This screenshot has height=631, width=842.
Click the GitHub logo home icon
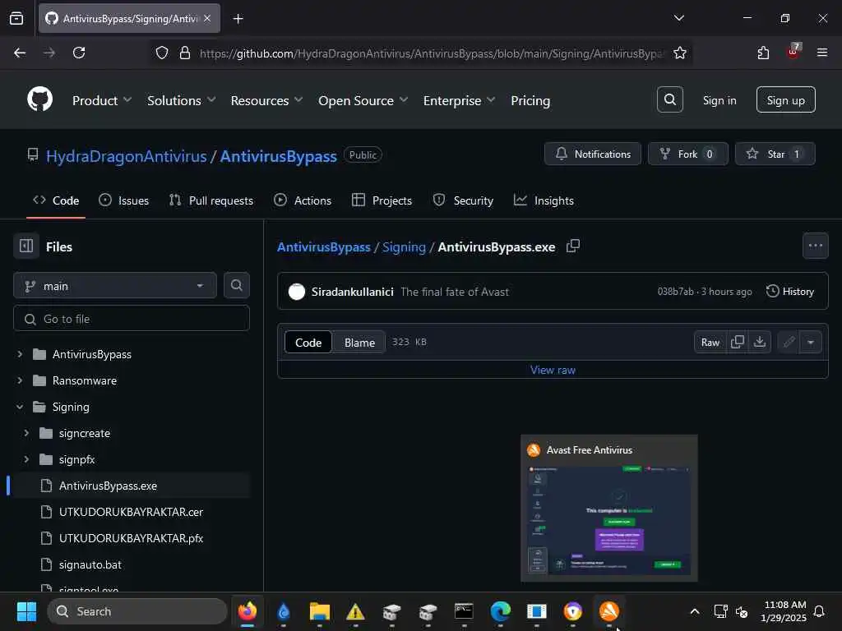(x=39, y=99)
